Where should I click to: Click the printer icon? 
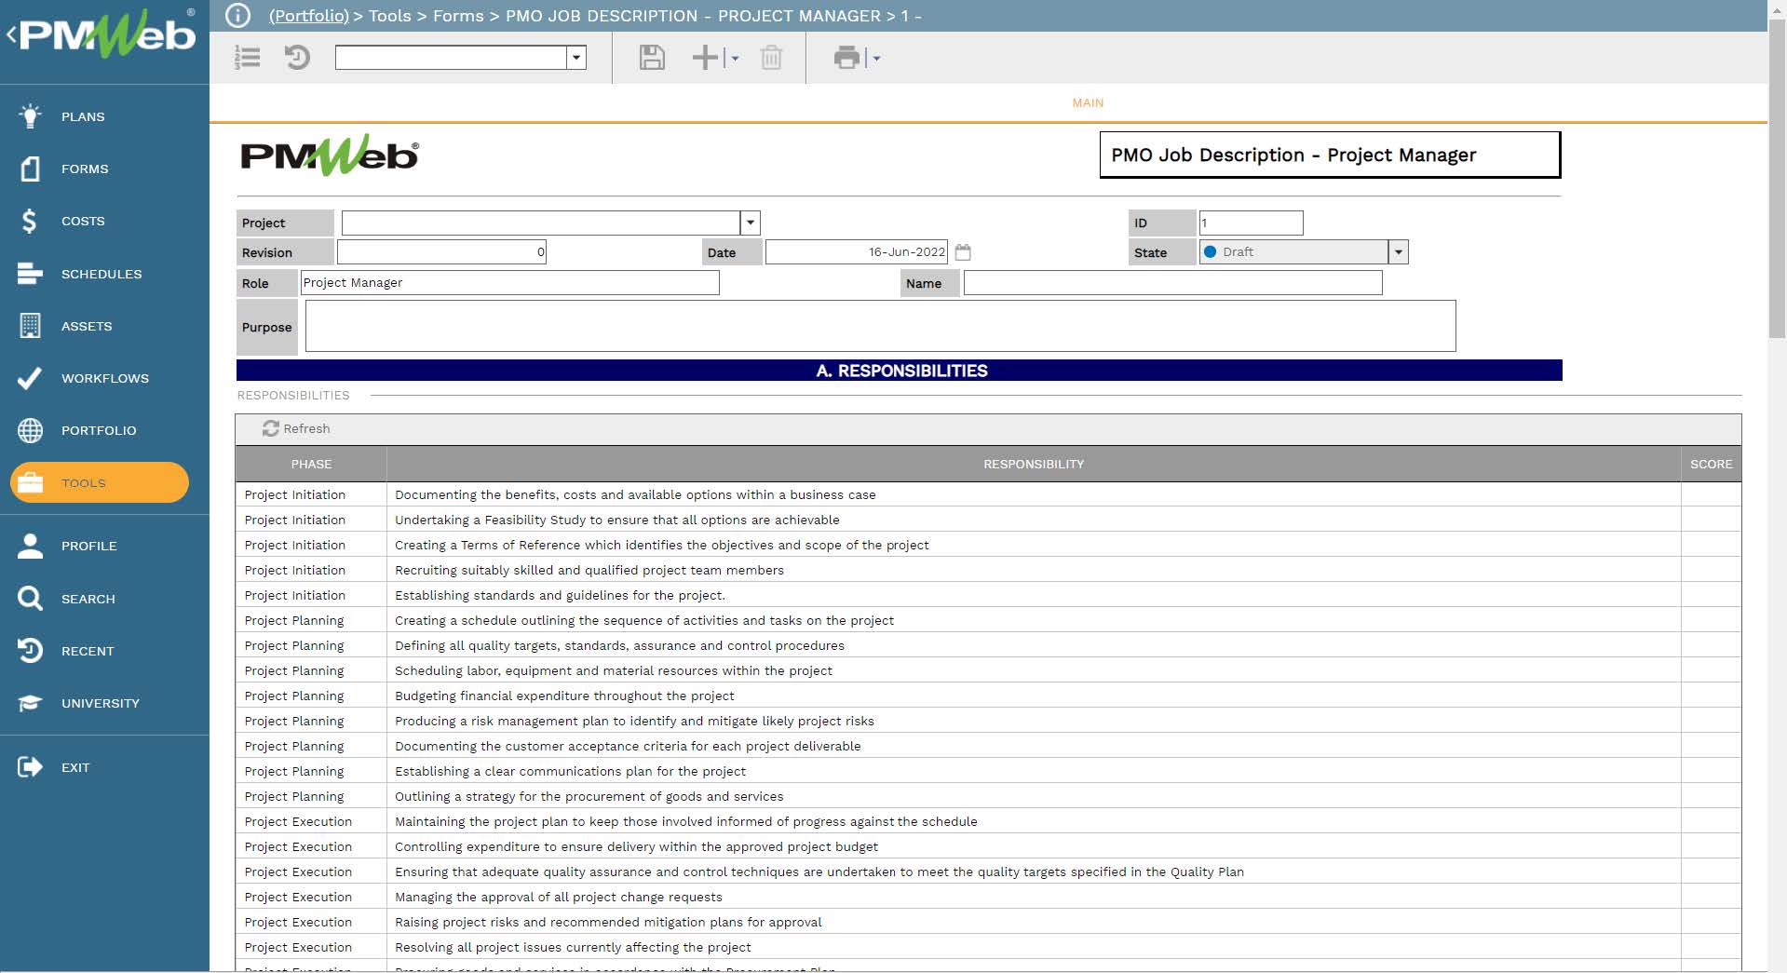(846, 58)
